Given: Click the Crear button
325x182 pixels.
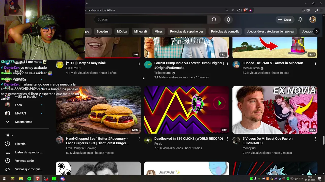Looking at the screenshot, I should pyautogui.click(x=285, y=19).
